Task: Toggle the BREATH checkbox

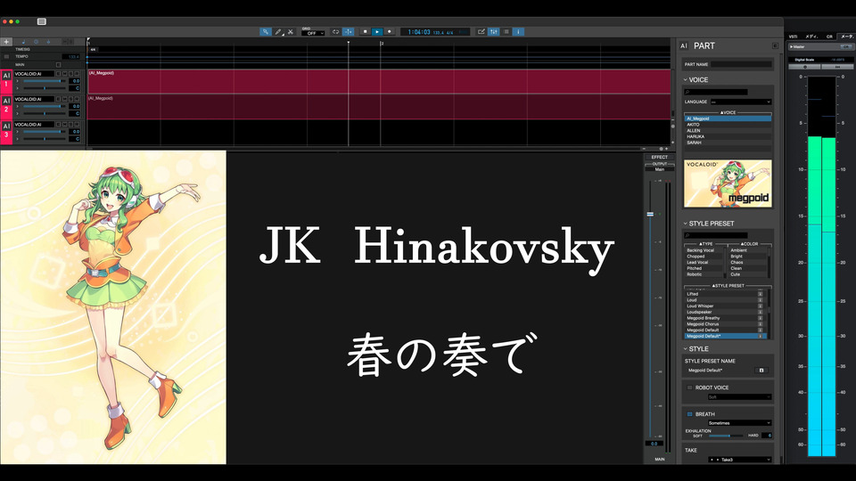Action: 689,414
